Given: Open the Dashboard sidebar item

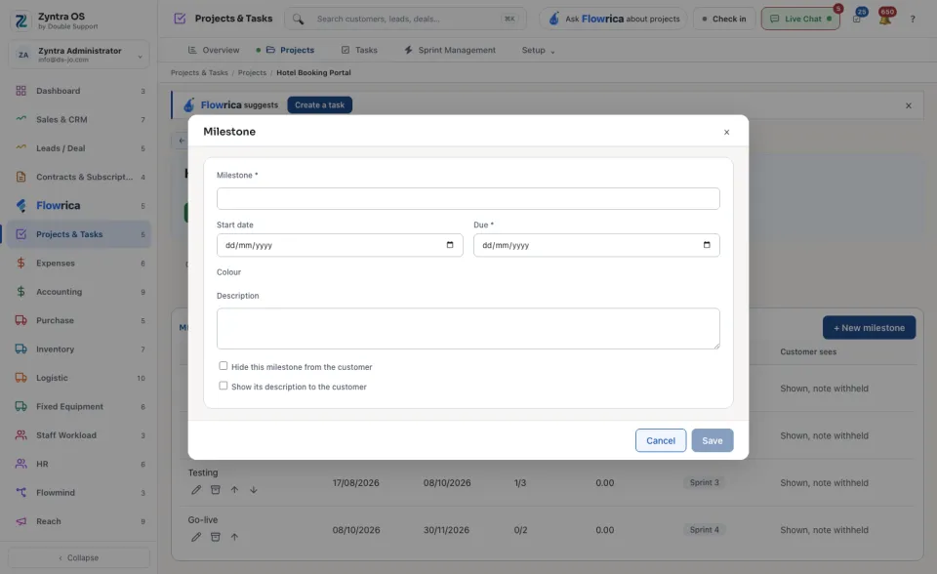Looking at the screenshot, I should tap(79, 91).
